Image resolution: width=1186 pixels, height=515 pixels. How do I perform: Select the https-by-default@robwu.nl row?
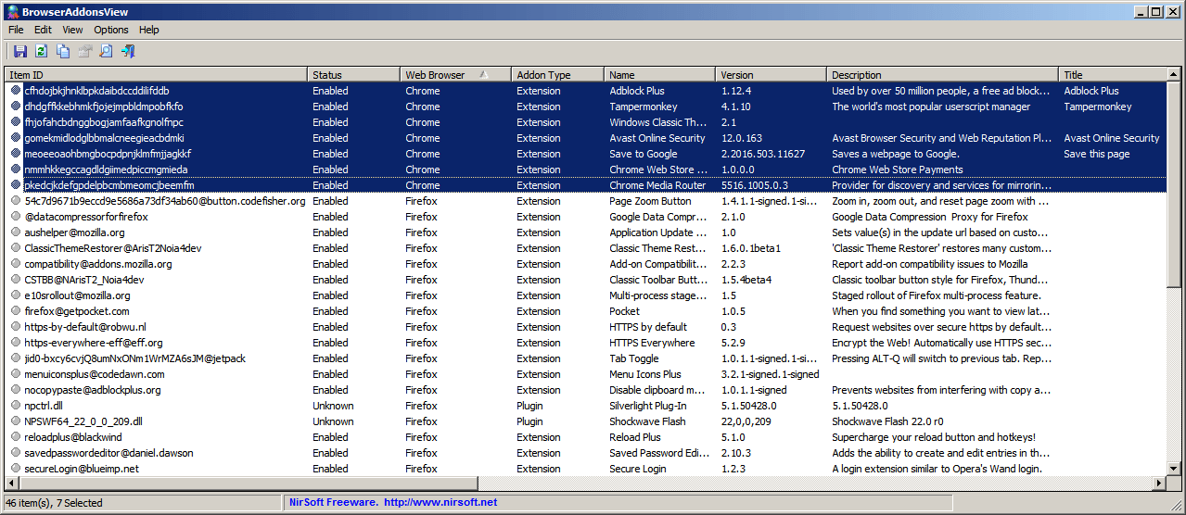[x=585, y=327]
